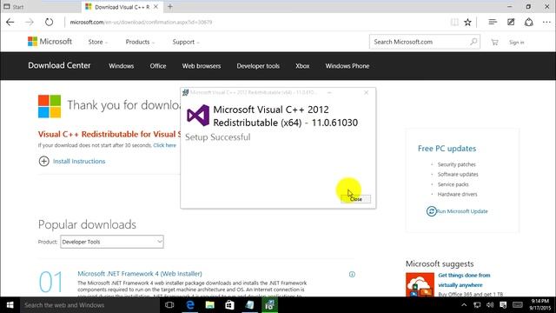Make a Web Note icon

click(x=511, y=22)
